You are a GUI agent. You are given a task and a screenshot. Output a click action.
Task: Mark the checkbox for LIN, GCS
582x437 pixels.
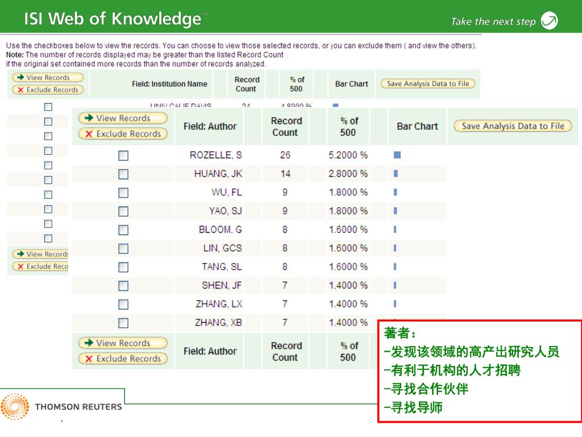pyautogui.click(x=123, y=248)
